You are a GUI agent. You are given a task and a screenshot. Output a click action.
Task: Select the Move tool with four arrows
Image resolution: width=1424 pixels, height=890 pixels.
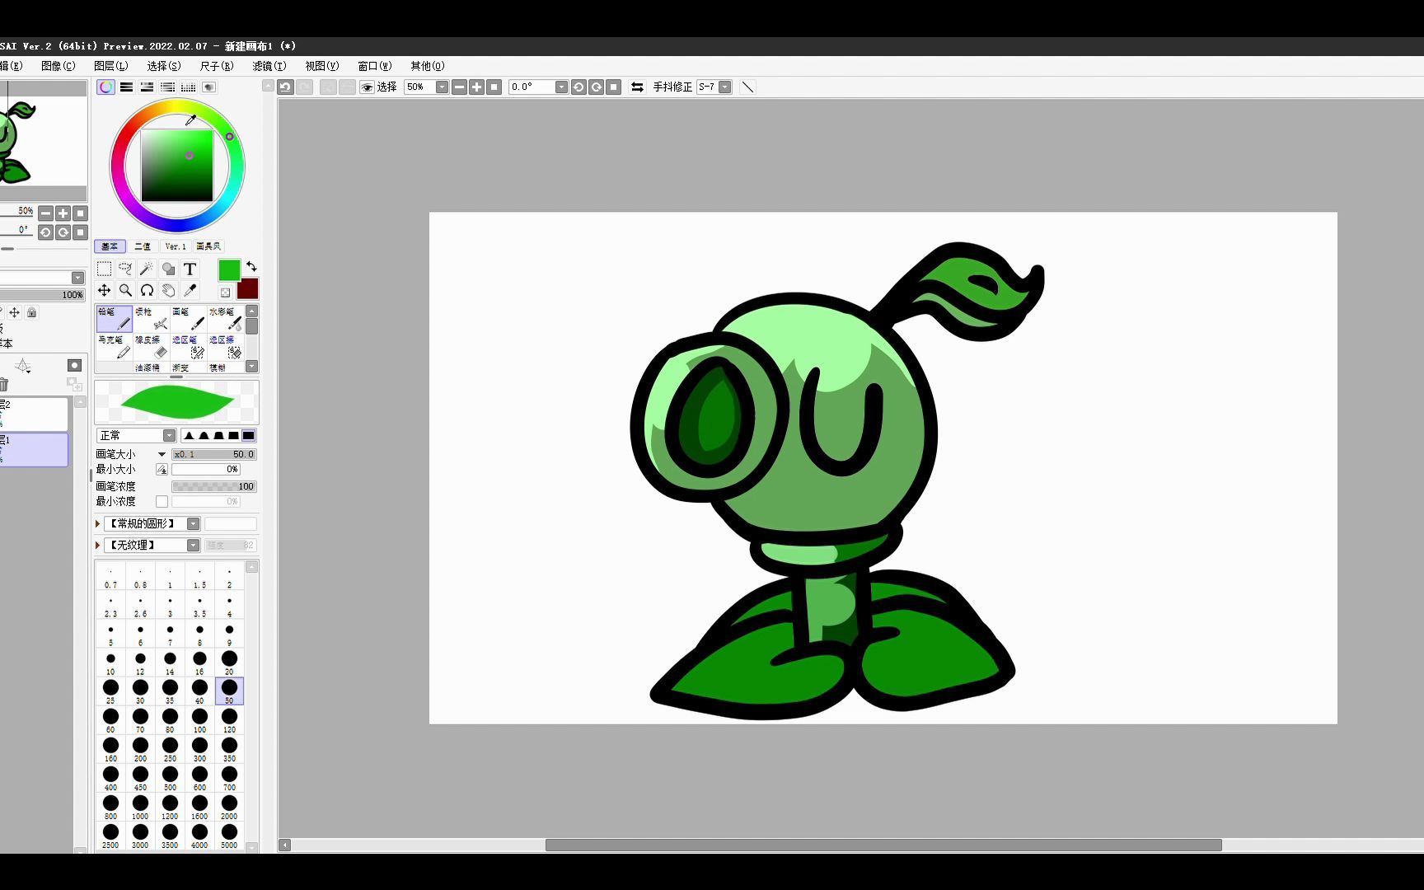coord(104,290)
